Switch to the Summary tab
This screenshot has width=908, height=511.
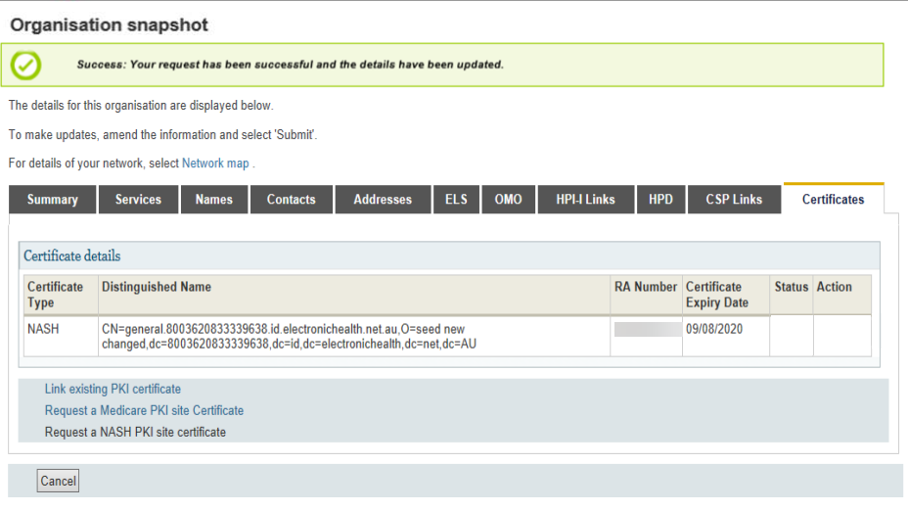(x=53, y=200)
